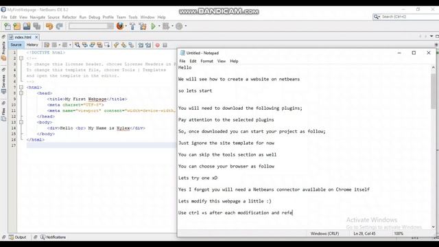The image size is (439, 247).
Task: Open the Notepad Format menu
Action: coord(207,61)
